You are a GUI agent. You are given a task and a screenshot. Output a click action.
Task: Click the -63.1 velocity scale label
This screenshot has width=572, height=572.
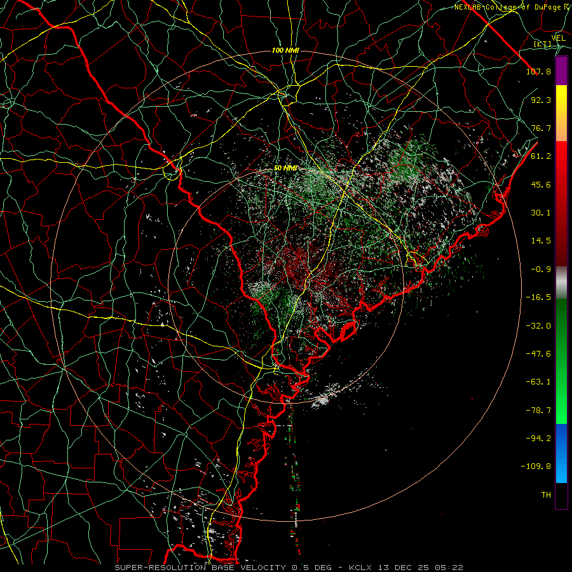[x=538, y=382]
